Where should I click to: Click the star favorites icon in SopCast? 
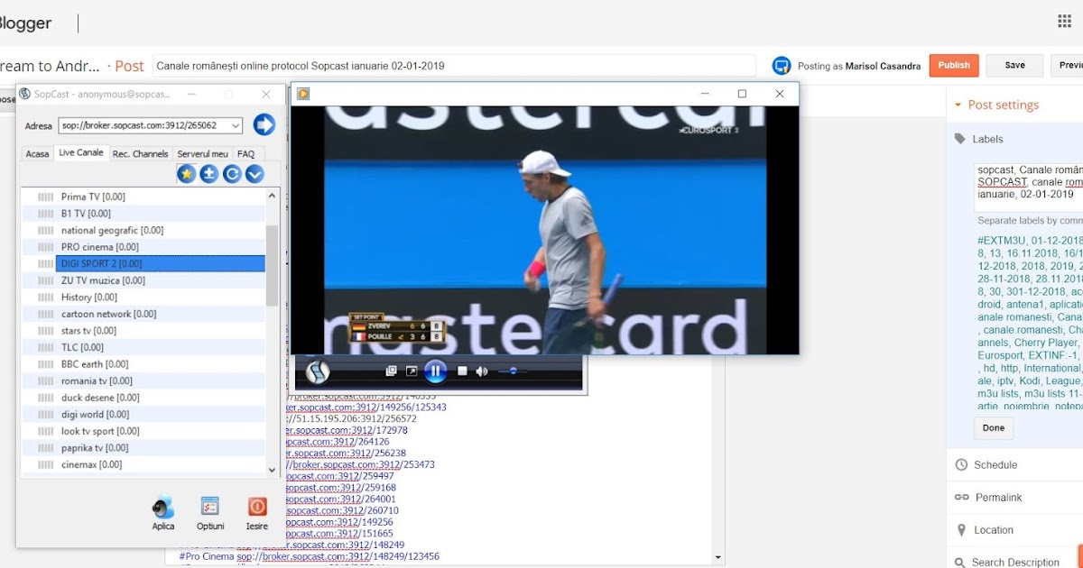187,174
